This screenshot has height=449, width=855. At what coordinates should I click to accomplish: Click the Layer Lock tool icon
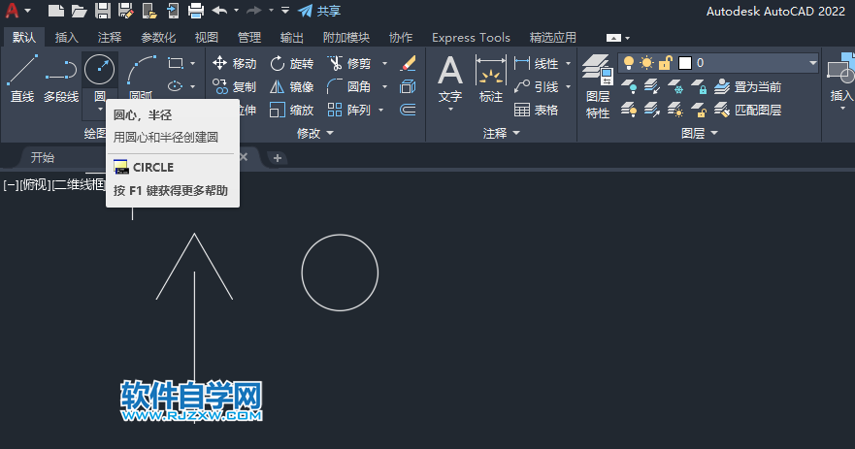(699, 86)
